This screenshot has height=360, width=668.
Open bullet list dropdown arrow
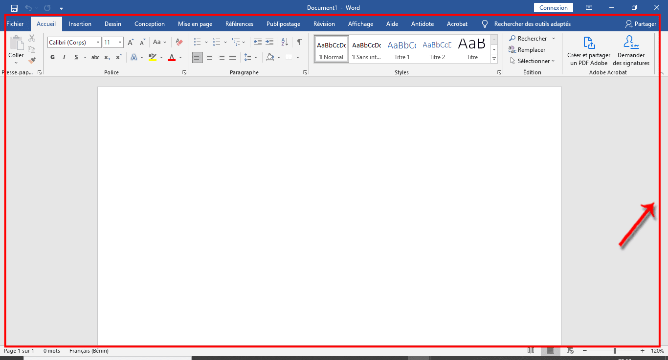pos(206,43)
